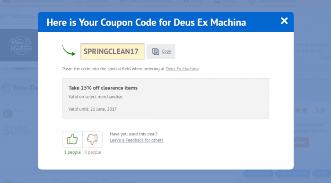
Task: Expand the store description via more link
Action: coord(326,58)
